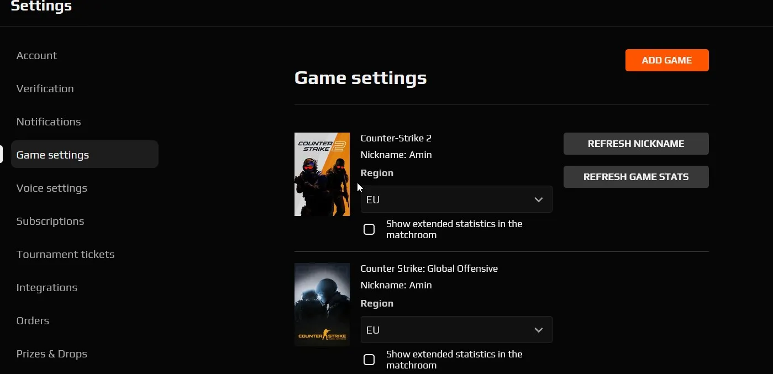Open the Account settings section

tap(36, 55)
